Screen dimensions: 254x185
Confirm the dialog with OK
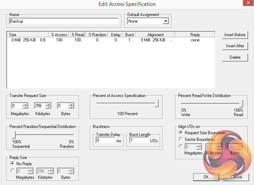click(x=206, y=177)
